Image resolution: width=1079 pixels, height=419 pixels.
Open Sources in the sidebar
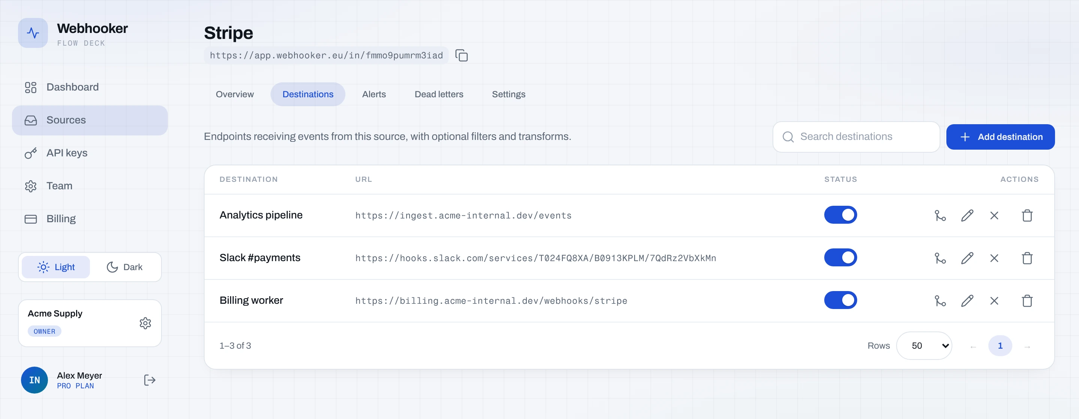pos(90,120)
